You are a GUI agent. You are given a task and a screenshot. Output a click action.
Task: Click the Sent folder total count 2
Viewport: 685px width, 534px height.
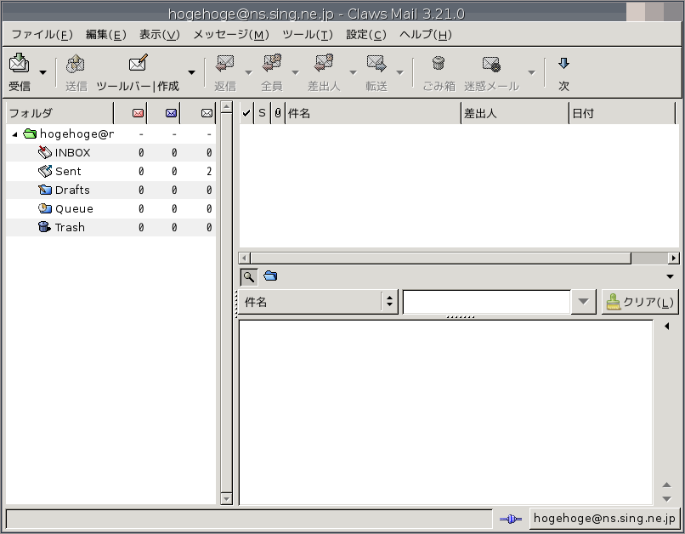point(209,171)
